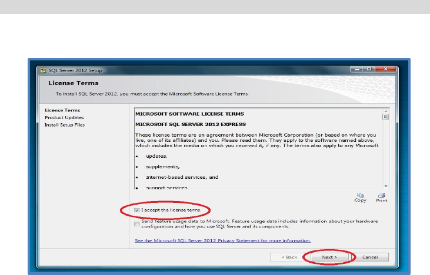
Task: Click 'MICROSOFT SQL SERVER 2012 EXPRESS' heading
Action: (191, 125)
